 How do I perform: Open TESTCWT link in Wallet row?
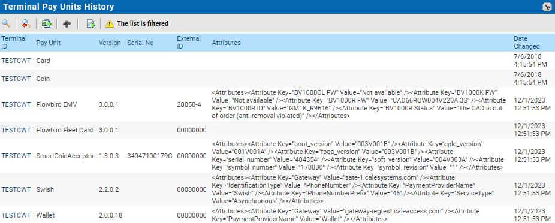16,215
